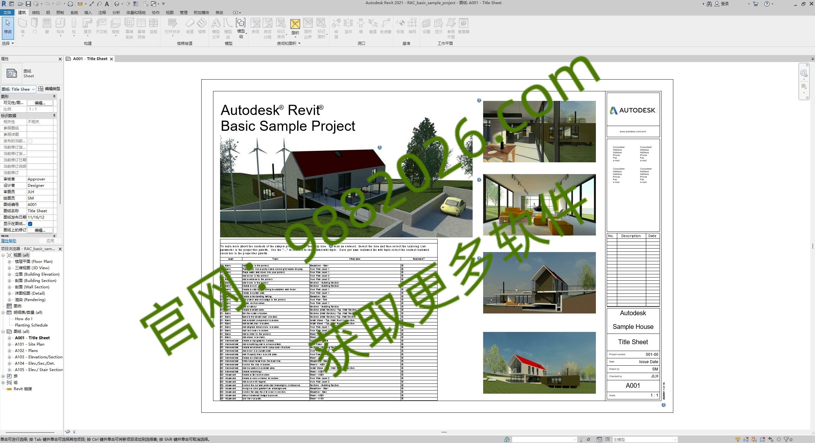The height and width of the screenshot is (443, 815).
Task: Click the 编辑类型 (Edit Type) button
Action: pyautogui.click(x=49, y=89)
